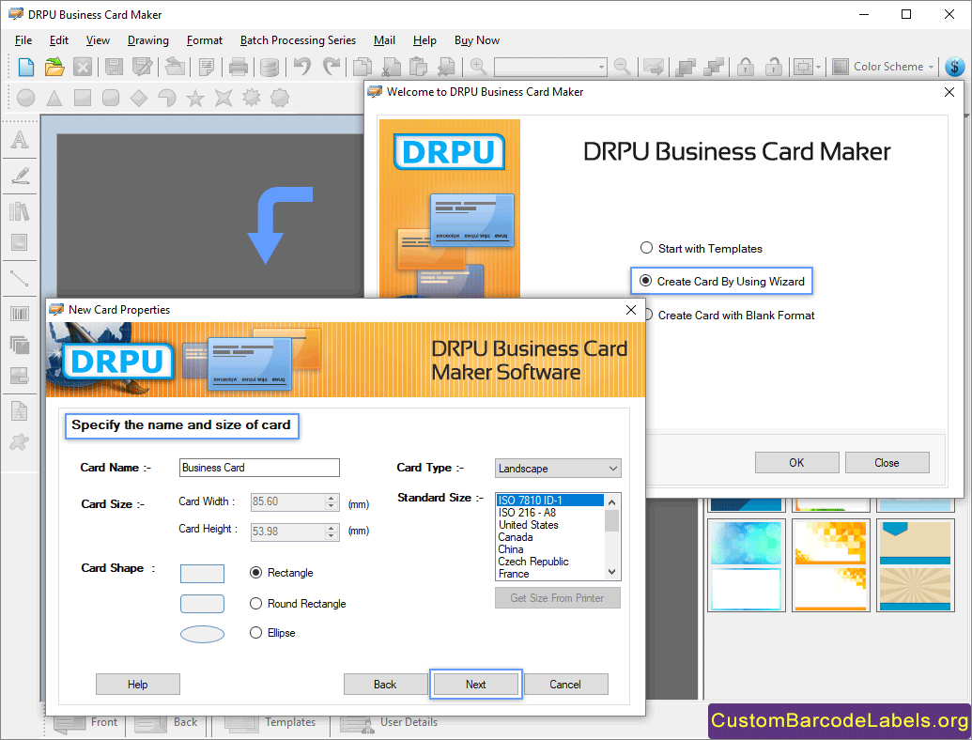
Task: Select ISO 216 - A8 standard size
Action: tap(549, 513)
